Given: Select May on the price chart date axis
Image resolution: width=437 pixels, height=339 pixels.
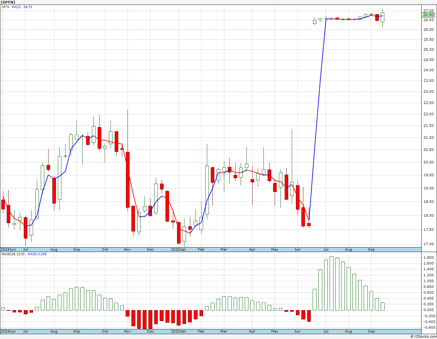Looking at the screenshot, I should (275, 249).
